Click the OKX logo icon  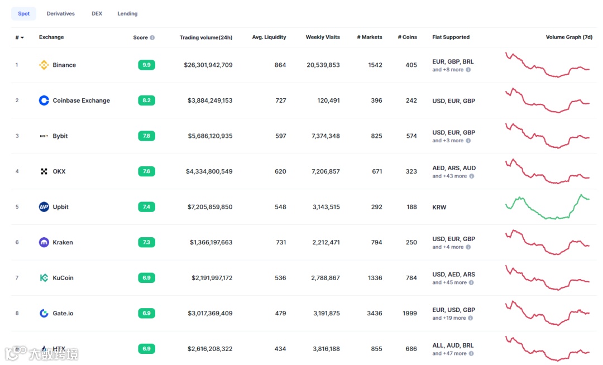pyautogui.click(x=44, y=171)
